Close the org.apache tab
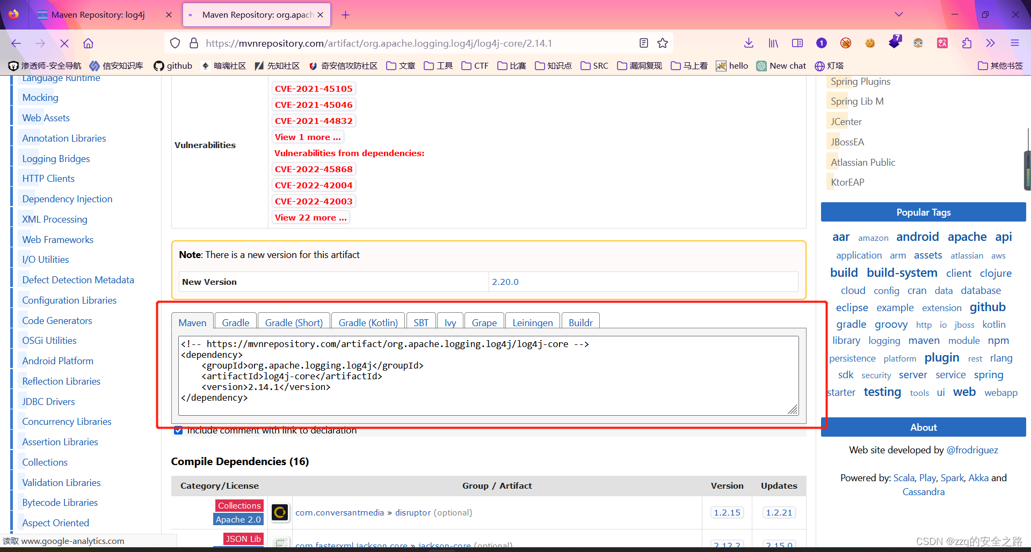1031x552 pixels. click(320, 15)
